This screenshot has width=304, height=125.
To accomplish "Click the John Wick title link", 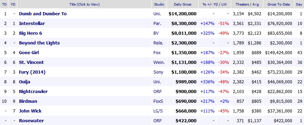I will (x=30, y=111).
